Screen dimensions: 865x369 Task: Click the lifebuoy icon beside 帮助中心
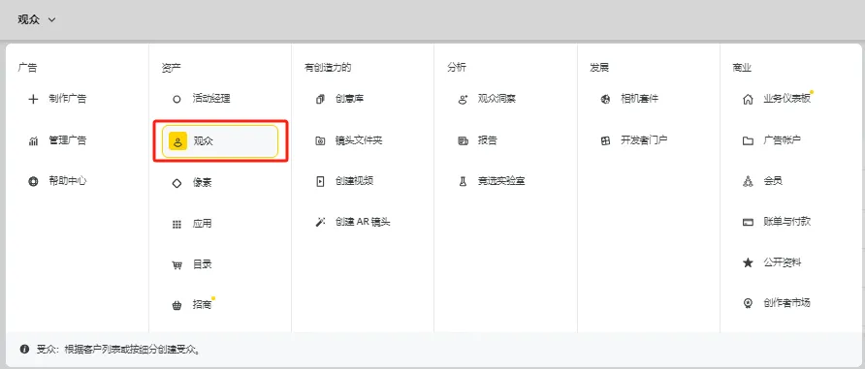[x=33, y=181]
